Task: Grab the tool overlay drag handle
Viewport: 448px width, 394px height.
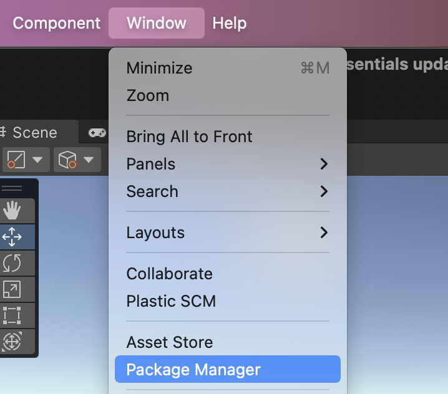Action: pos(12,188)
